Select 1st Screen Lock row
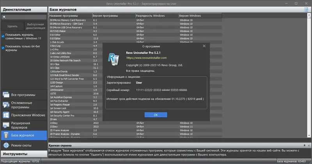The width and height of the screenshot is (312, 164). tap(76, 108)
